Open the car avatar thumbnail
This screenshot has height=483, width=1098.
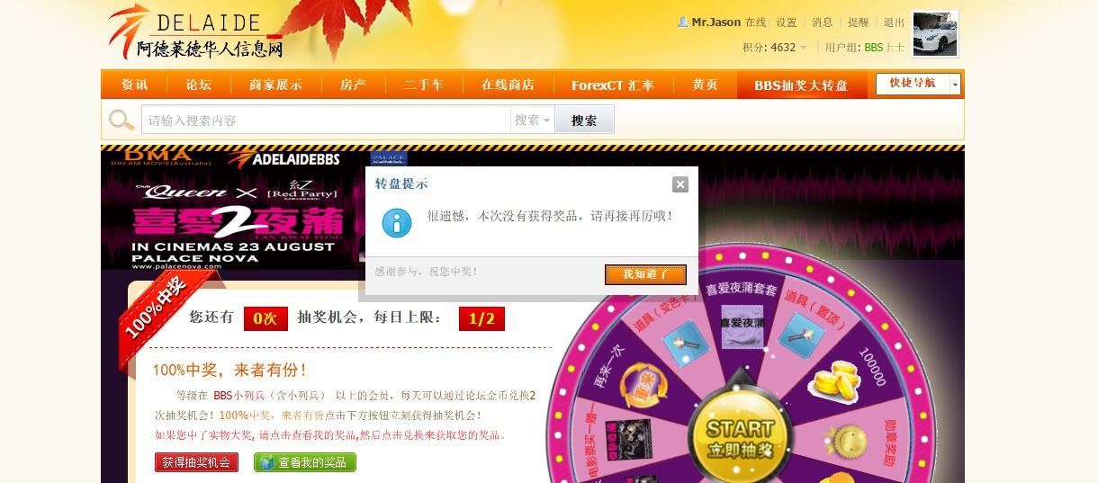(x=935, y=34)
